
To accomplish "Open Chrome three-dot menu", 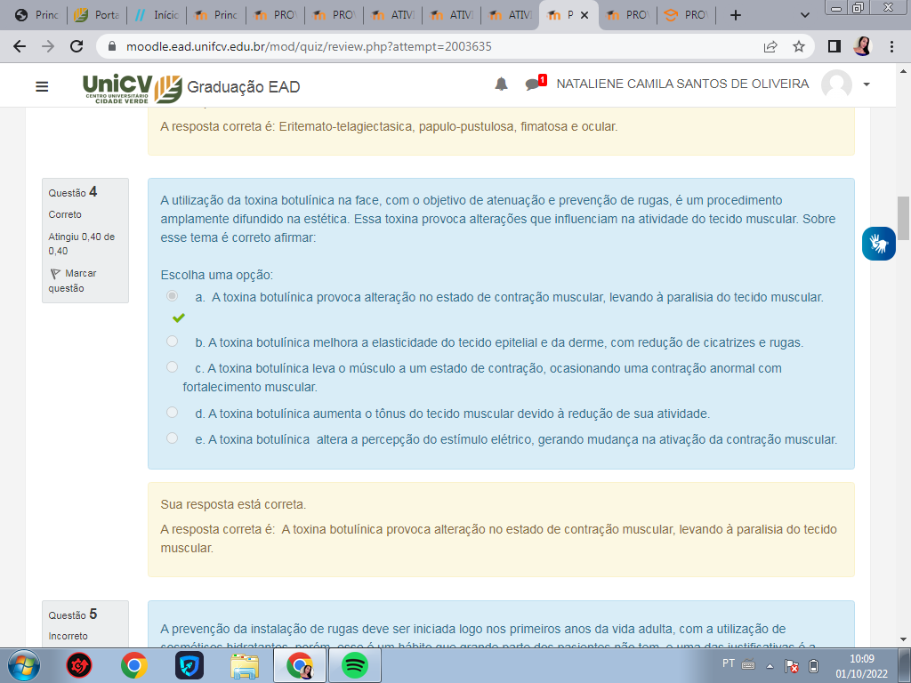I will click(x=891, y=46).
